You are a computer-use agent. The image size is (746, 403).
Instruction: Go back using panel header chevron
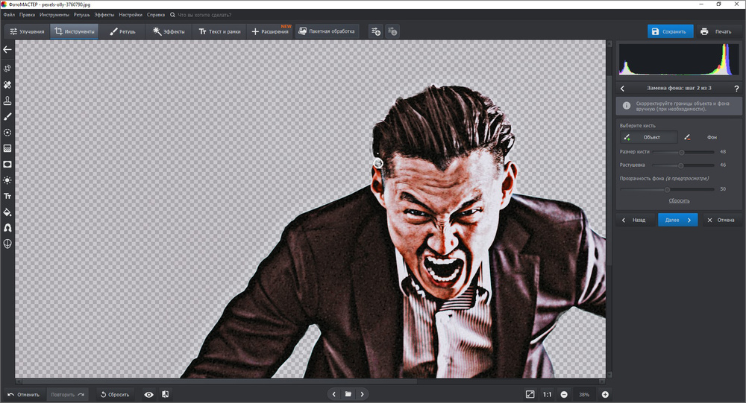(623, 89)
